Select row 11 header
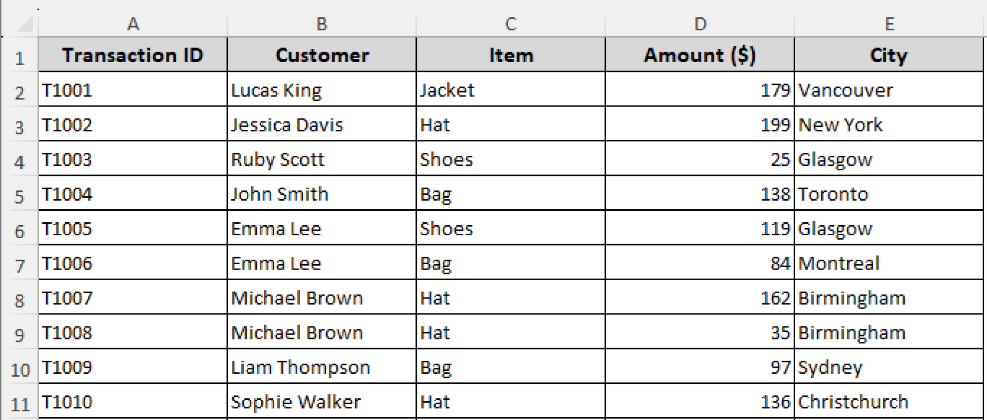The image size is (987, 420). pyautogui.click(x=20, y=401)
